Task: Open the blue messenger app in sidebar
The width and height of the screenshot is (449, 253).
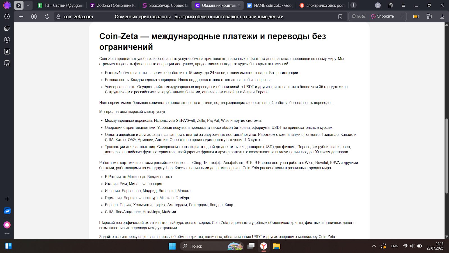Action: [x=7, y=211]
